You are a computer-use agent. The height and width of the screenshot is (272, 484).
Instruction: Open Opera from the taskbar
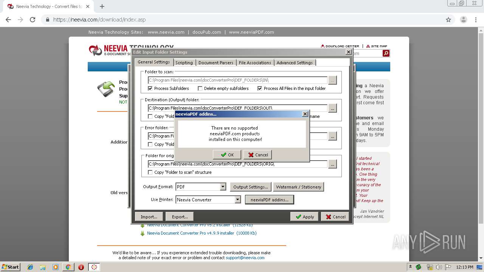click(81, 267)
